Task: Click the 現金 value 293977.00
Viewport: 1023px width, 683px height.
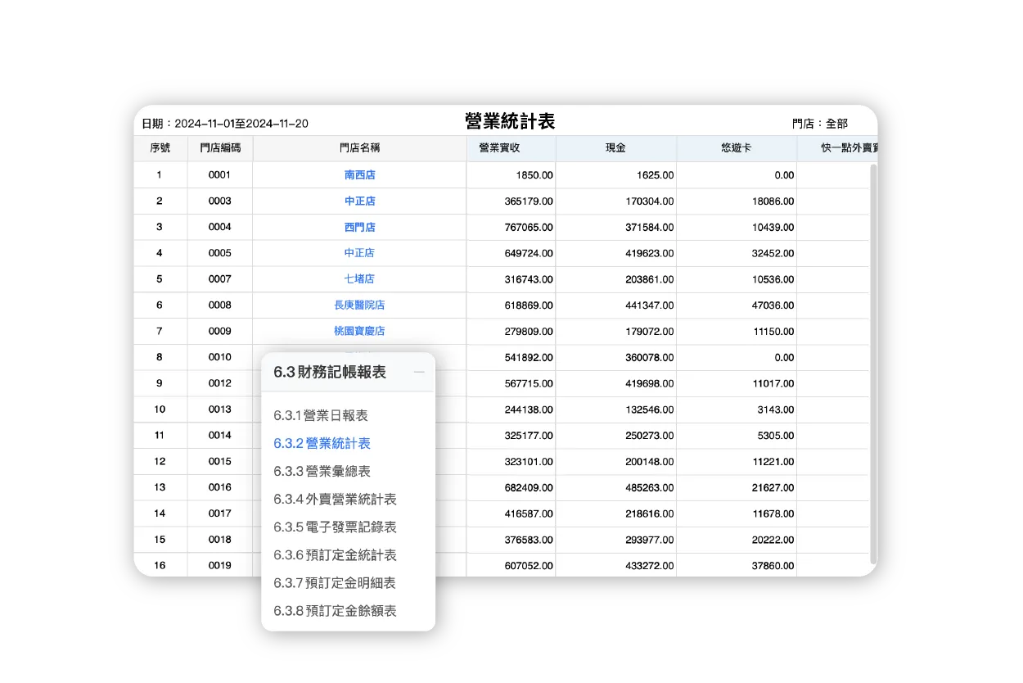Action: point(650,541)
